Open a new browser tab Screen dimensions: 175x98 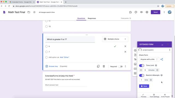66,2
